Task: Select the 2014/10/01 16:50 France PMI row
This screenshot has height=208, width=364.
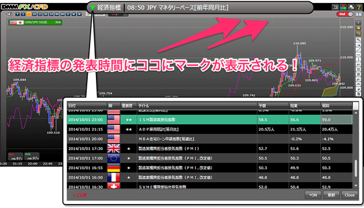Action: [210, 177]
